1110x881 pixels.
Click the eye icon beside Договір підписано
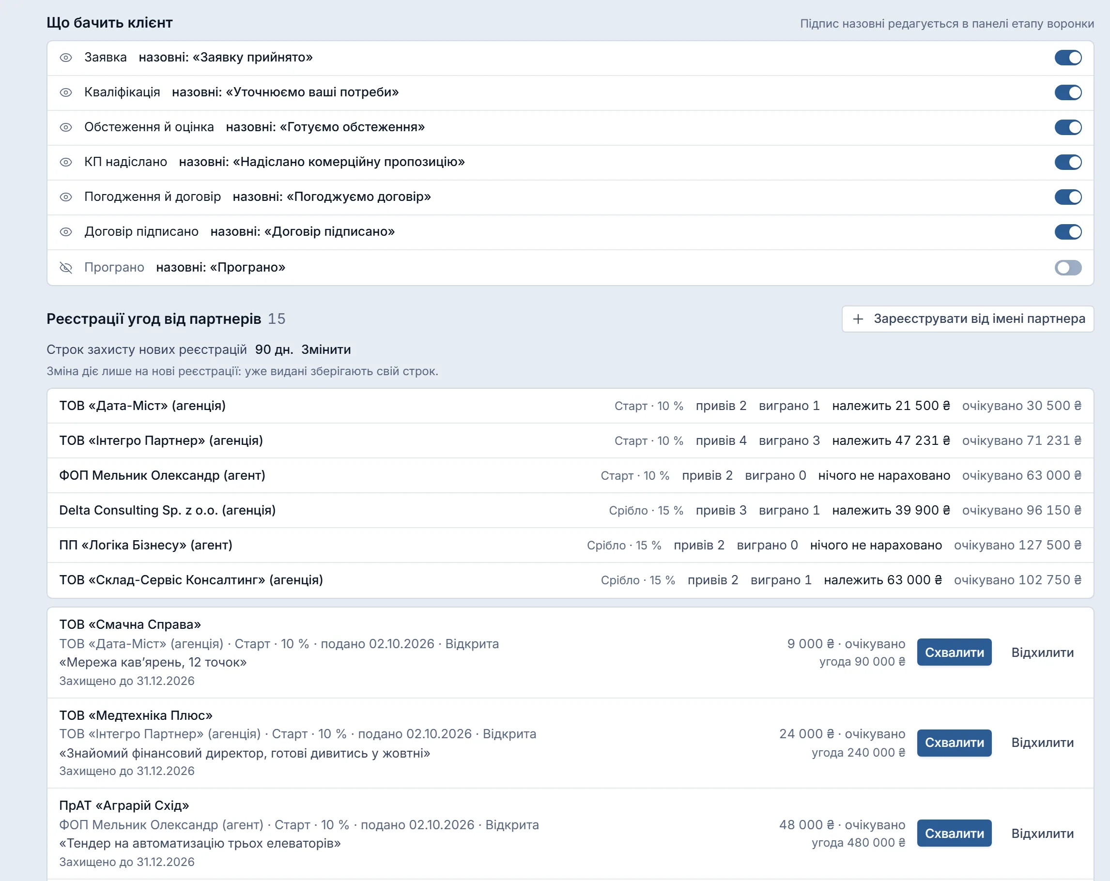(66, 232)
